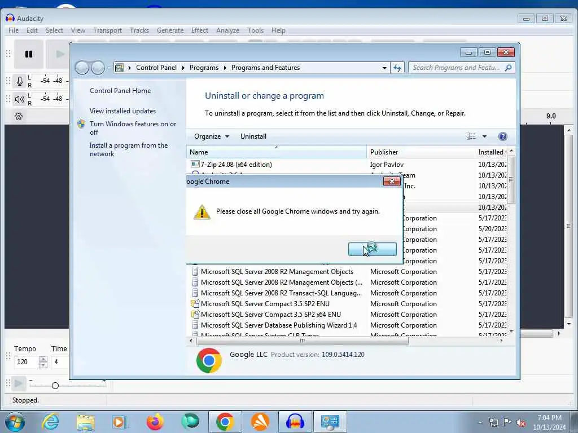Expand arrow after Control Panel breadcrumb

click(183, 68)
